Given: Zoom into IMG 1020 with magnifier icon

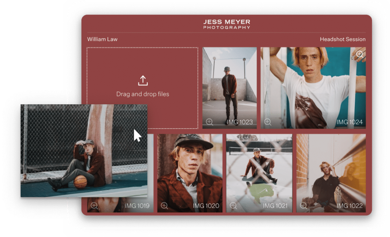Looking at the screenshot, I should 164,206.
